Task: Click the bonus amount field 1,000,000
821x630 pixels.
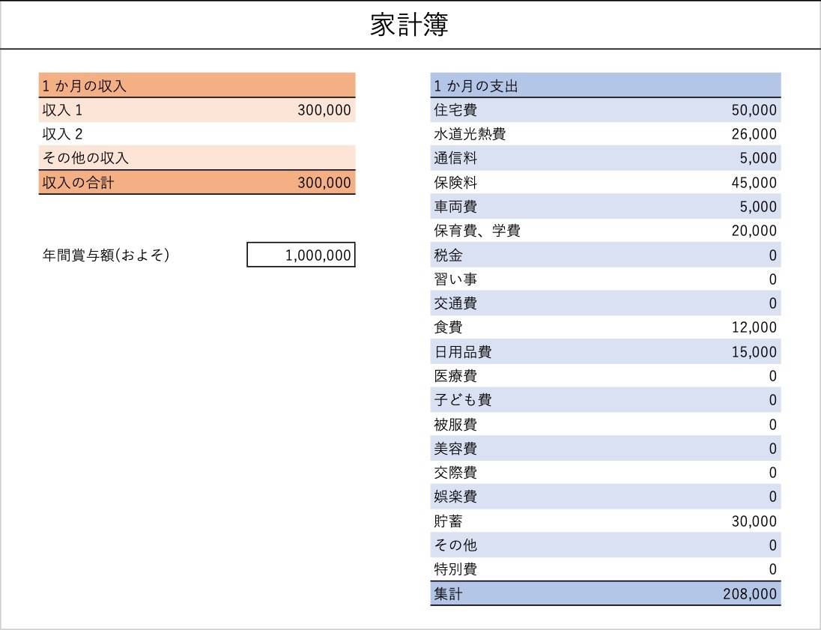Action: (x=301, y=255)
